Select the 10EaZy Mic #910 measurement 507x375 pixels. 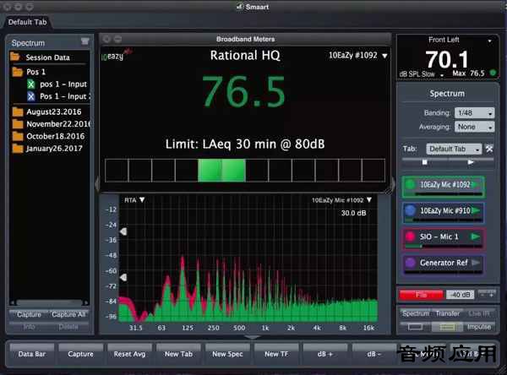[444, 213]
